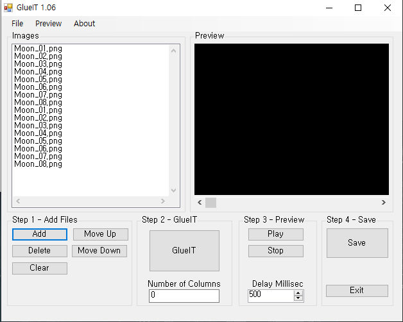Select the second Moon_07.png entry

(39, 157)
